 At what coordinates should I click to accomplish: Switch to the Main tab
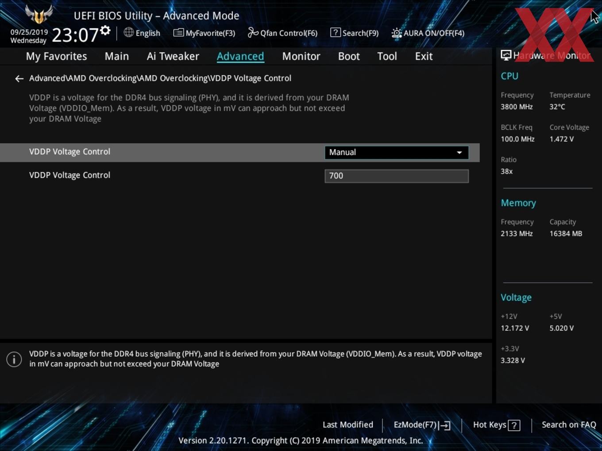coord(117,56)
